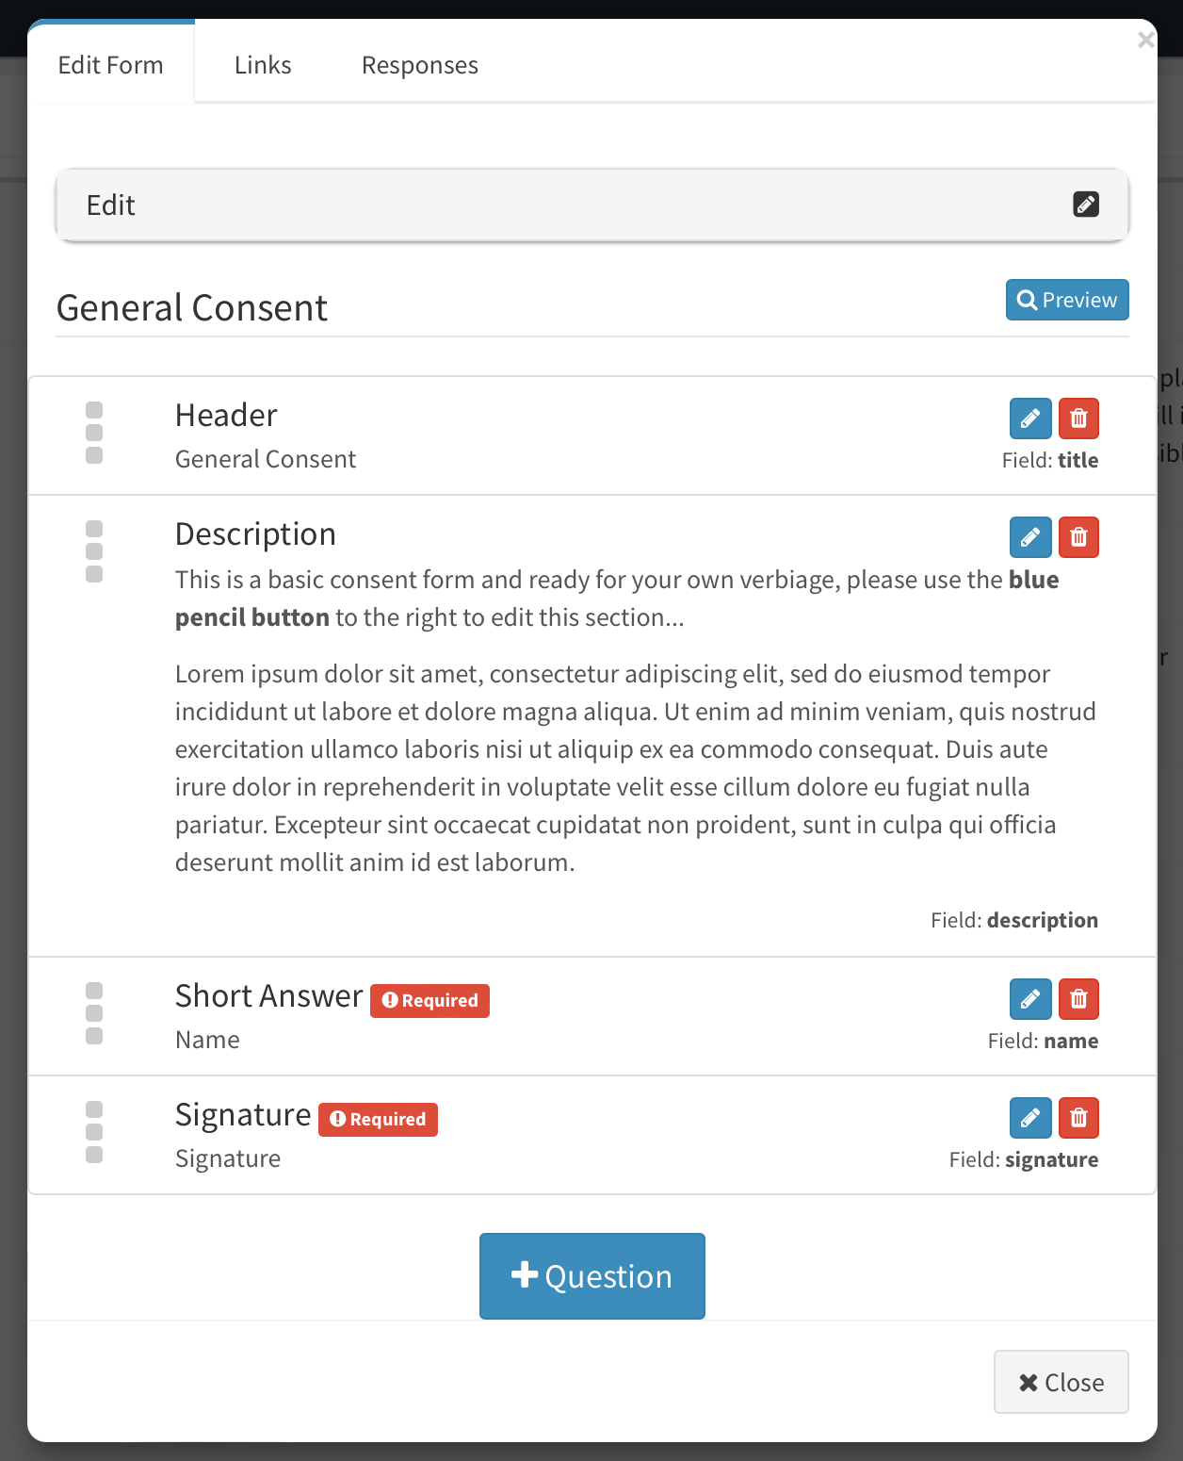Delete the Short Answer Name question
Screen dimensions: 1183x1461
(x=1078, y=999)
